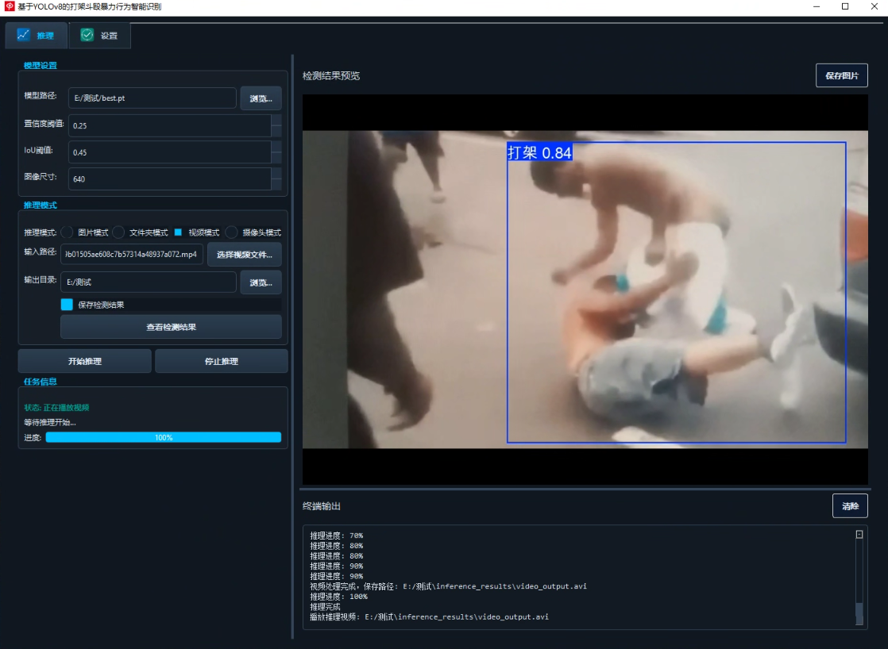Decrease the IoU阈值 value with the down arrow
The image size is (888, 649).
coord(276,157)
